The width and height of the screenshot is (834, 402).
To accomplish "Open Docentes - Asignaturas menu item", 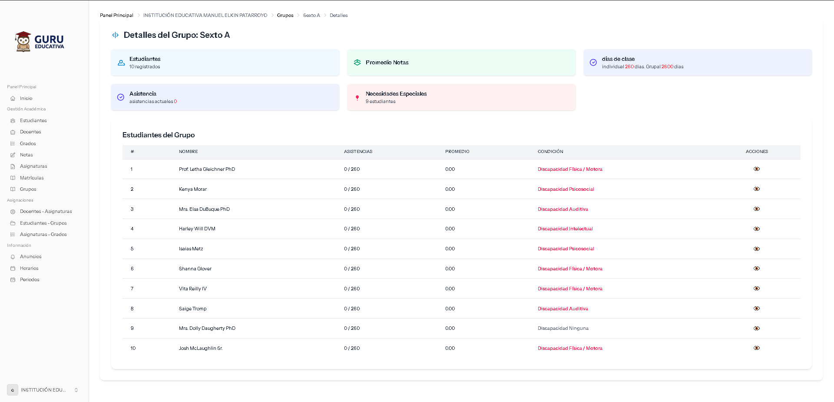I will (46, 212).
